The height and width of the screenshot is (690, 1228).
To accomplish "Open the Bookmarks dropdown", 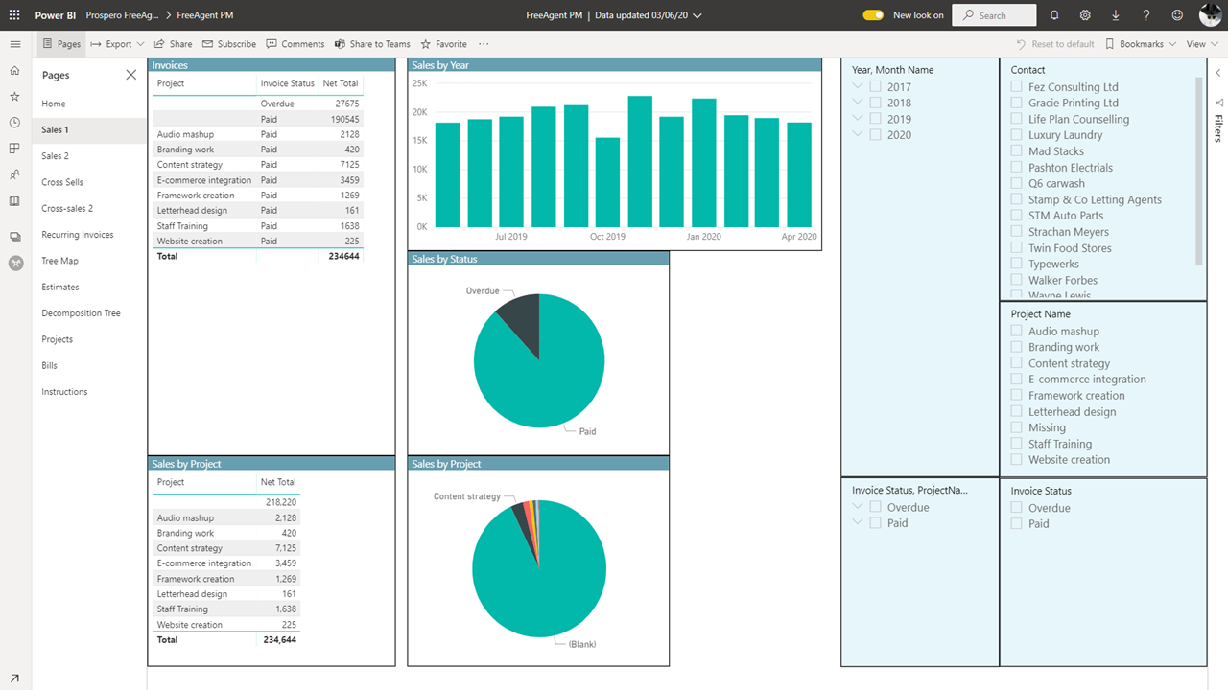I will [x=1141, y=44].
